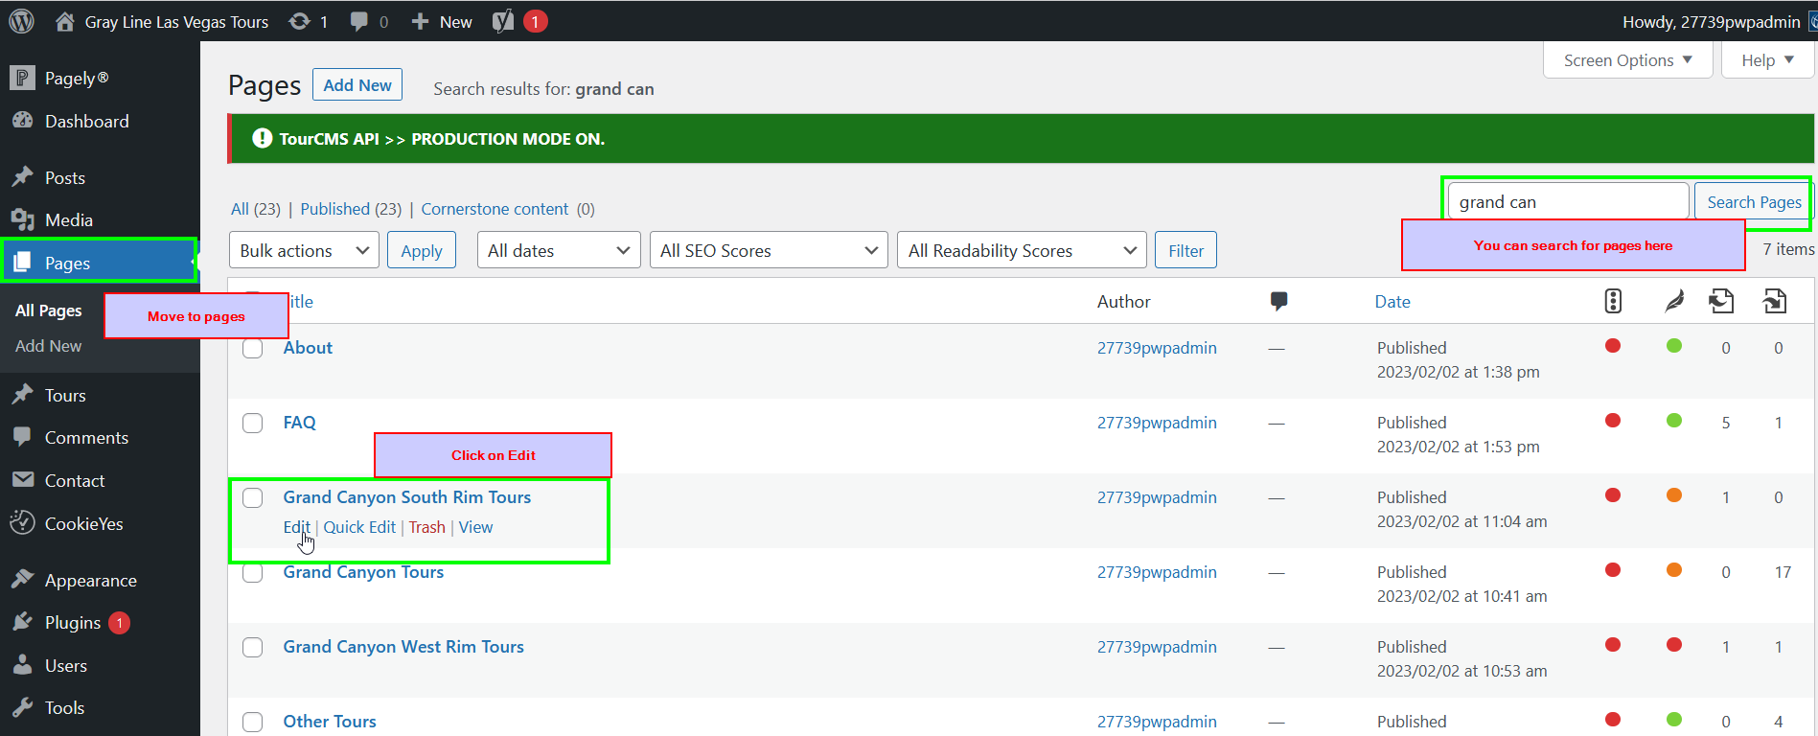
Task: Click Search Pages button
Action: (x=1753, y=202)
